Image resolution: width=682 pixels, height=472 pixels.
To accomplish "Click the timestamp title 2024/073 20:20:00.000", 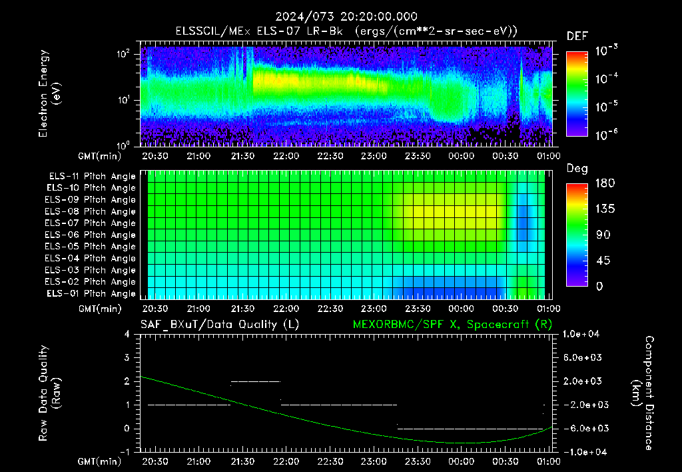I will [346, 17].
